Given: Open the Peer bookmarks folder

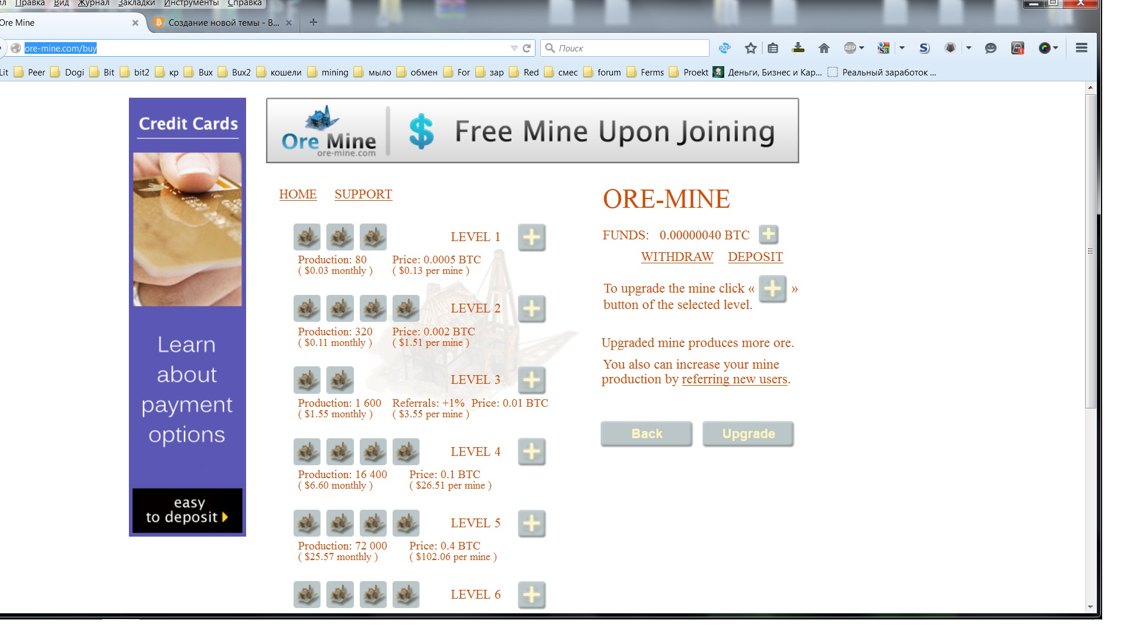Looking at the screenshot, I should click(30, 73).
